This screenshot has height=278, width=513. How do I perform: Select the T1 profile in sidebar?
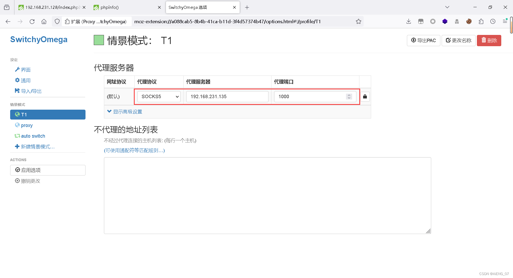coord(48,114)
